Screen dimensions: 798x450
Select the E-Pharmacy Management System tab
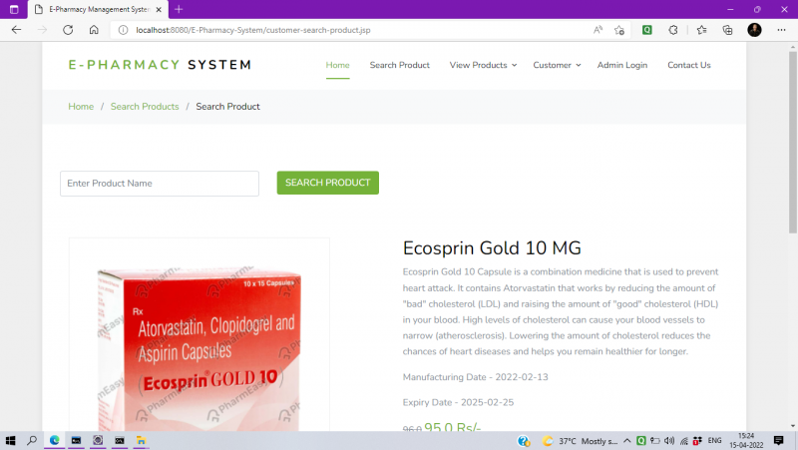99,9
